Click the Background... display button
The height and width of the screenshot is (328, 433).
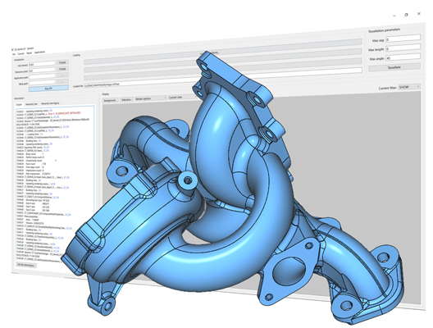tap(111, 100)
